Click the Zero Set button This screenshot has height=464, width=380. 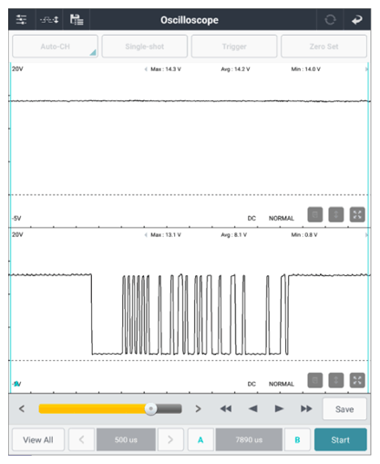tap(324, 46)
